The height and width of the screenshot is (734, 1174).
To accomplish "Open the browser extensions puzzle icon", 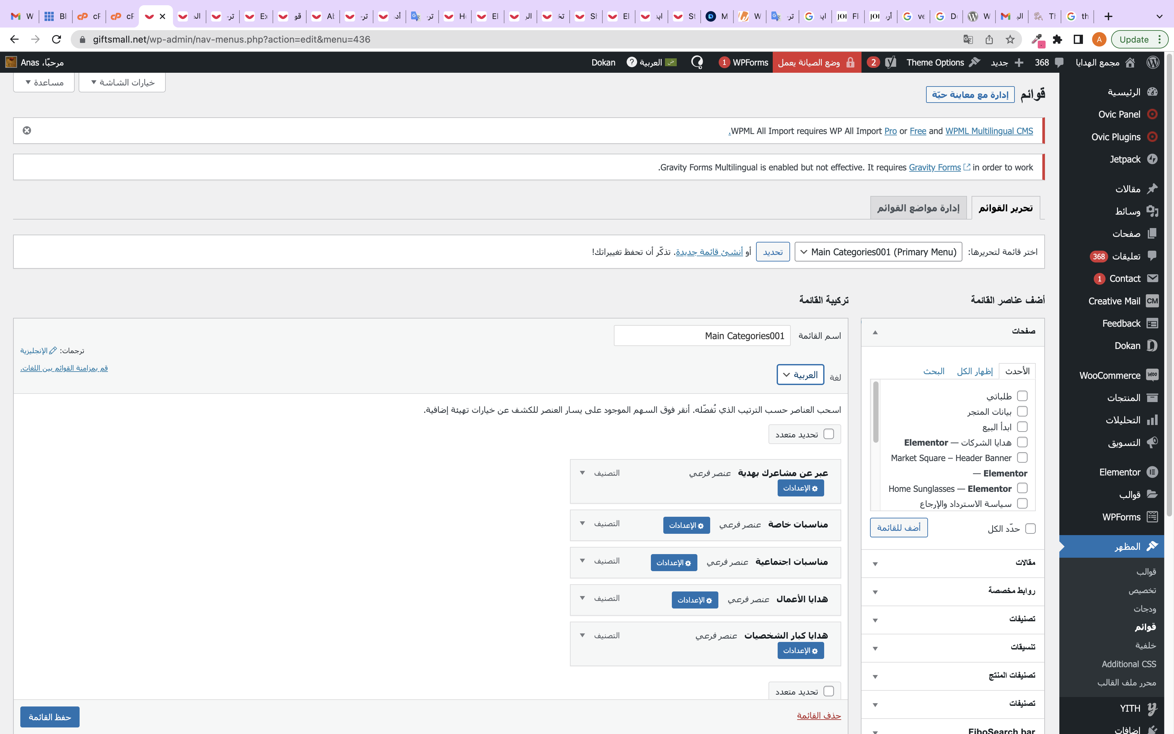I will pyautogui.click(x=1058, y=39).
